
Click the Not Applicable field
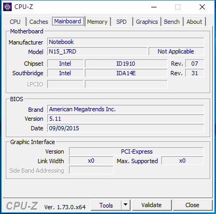point(176,51)
